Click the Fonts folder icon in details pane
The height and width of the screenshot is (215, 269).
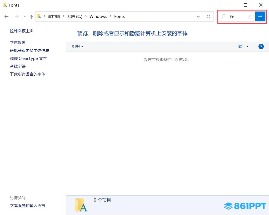point(81,205)
